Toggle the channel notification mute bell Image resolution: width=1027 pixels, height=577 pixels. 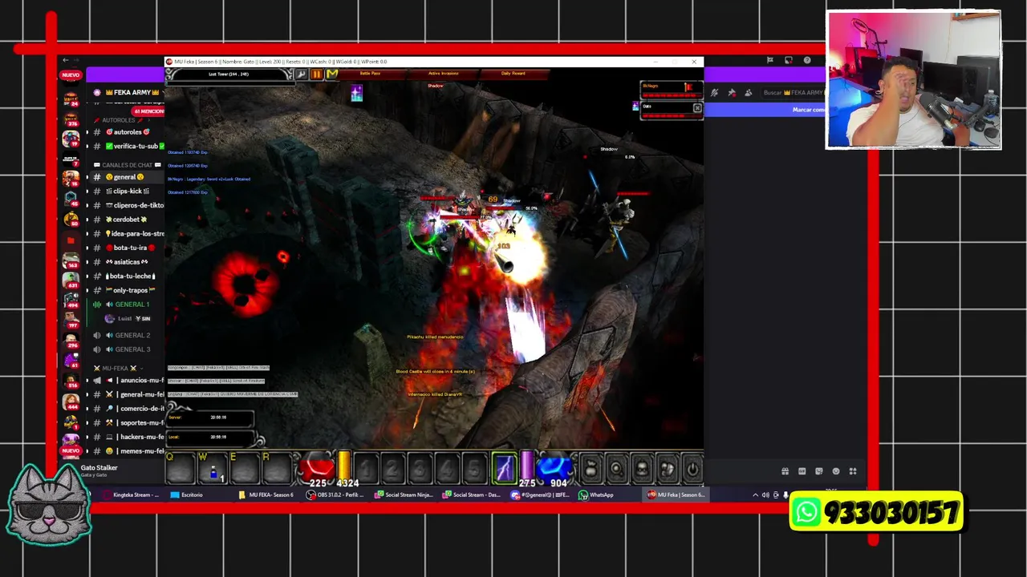click(x=714, y=93)
